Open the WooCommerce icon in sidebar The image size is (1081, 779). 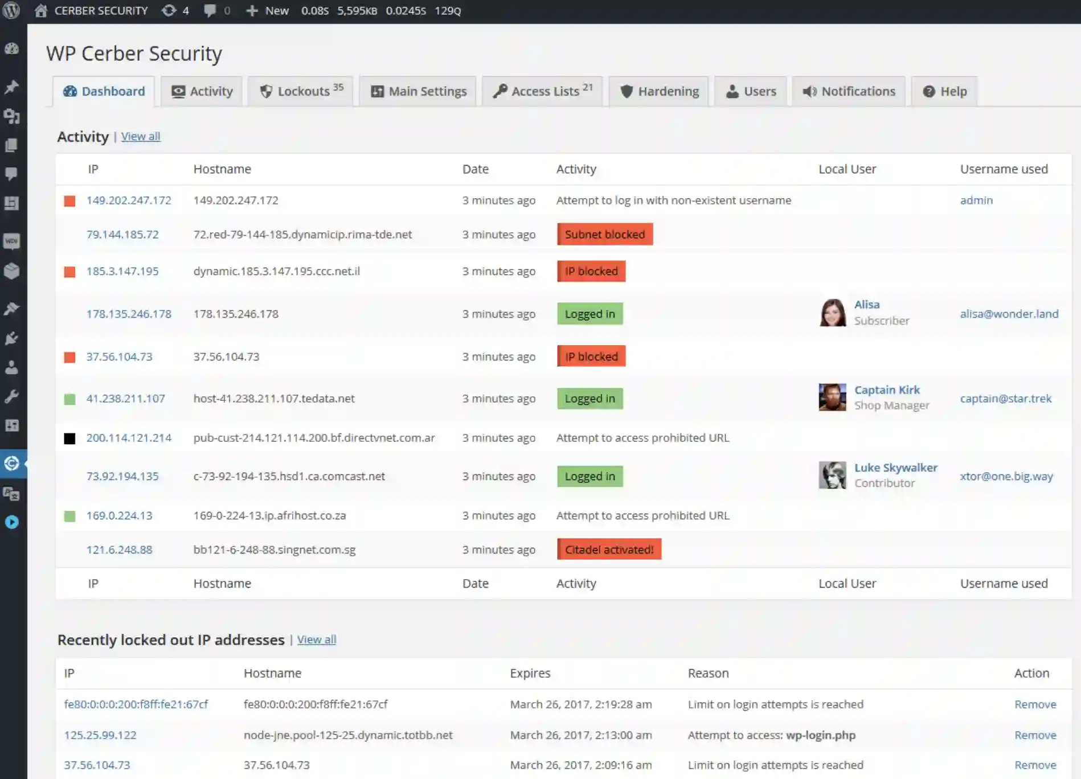[11, 241]
